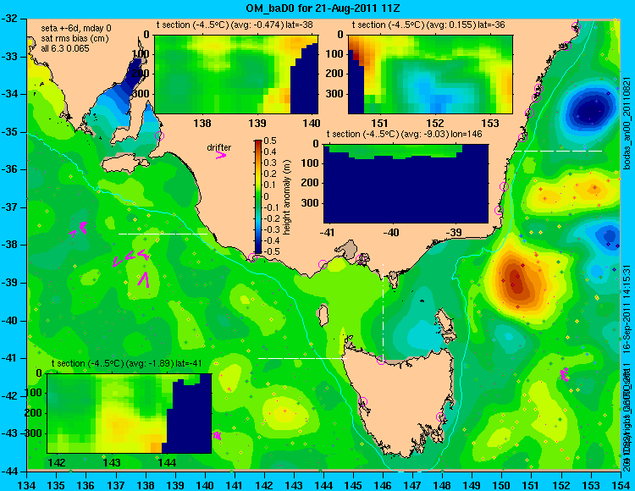
Task: Click the magenta circle on the coast at 152.5E, 32.2S
Action: [577, 27]
